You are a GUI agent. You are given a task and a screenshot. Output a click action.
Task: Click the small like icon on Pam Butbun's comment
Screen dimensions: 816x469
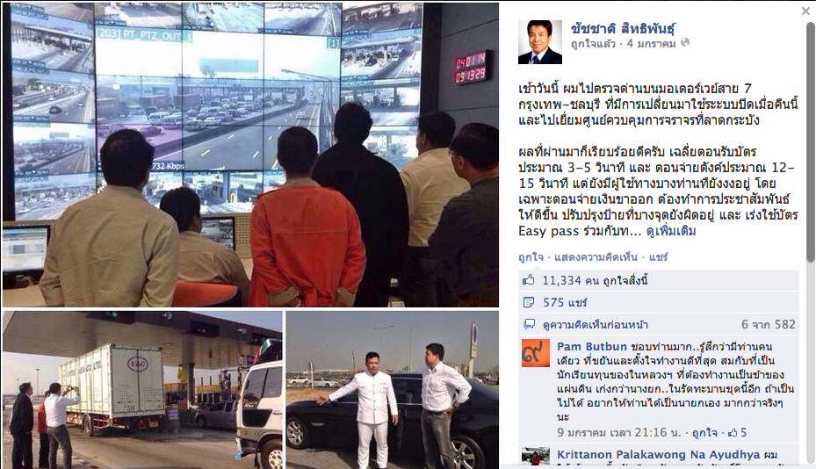tap(733, 433)
